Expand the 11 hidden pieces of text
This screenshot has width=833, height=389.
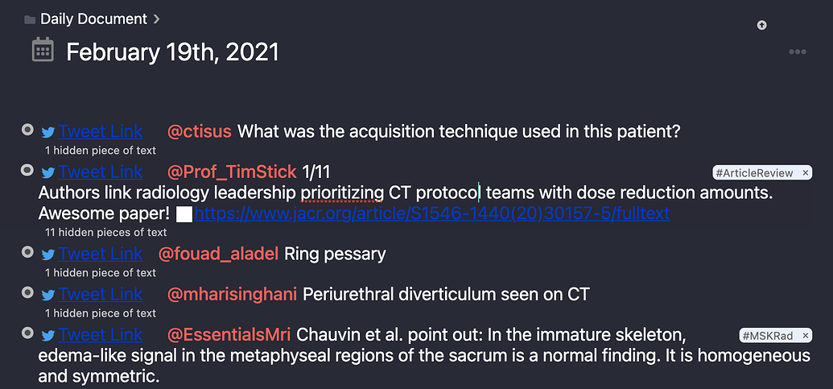(x=105, y=232)
